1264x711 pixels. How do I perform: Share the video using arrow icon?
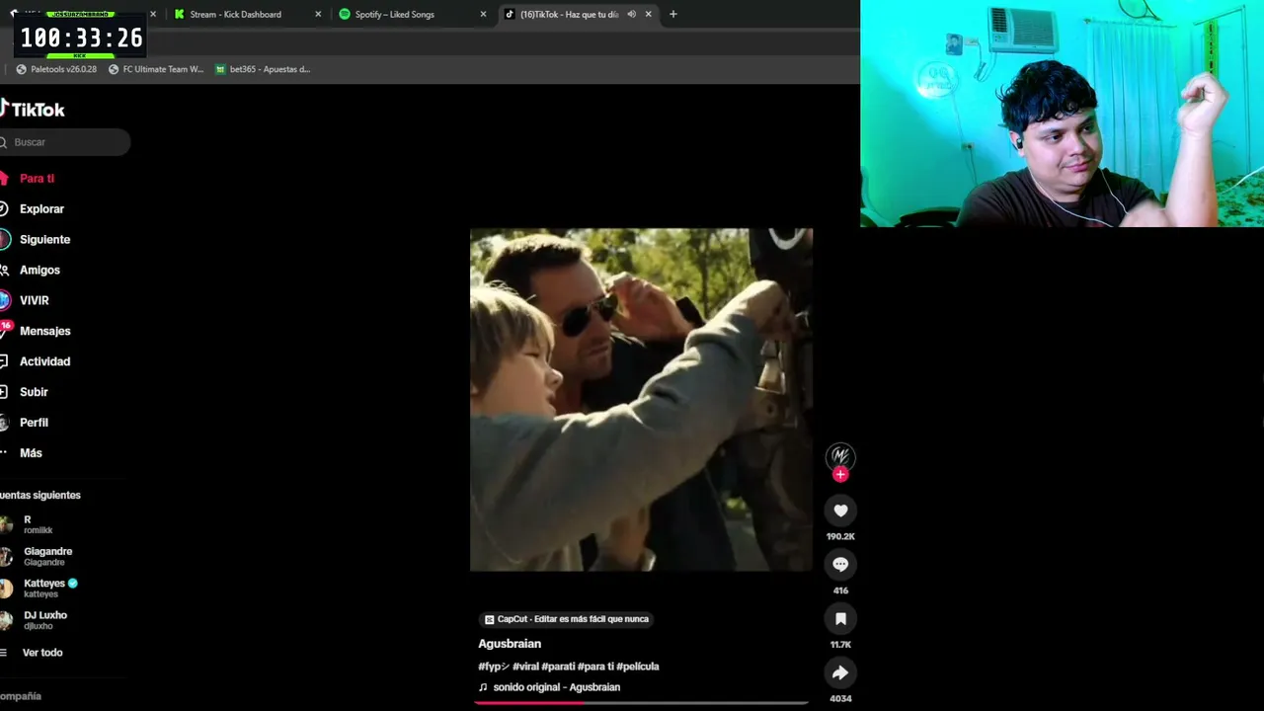click(x=840, y=672)
